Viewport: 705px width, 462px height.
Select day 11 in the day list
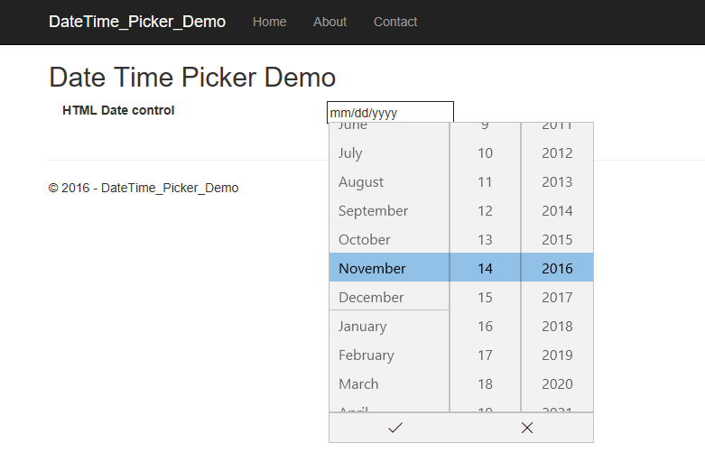click(x=485, y=182)
